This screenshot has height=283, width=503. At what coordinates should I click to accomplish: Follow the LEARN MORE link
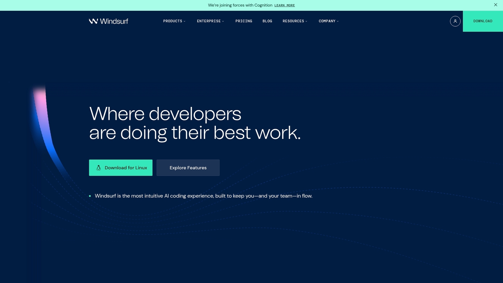tap(285, 5)
